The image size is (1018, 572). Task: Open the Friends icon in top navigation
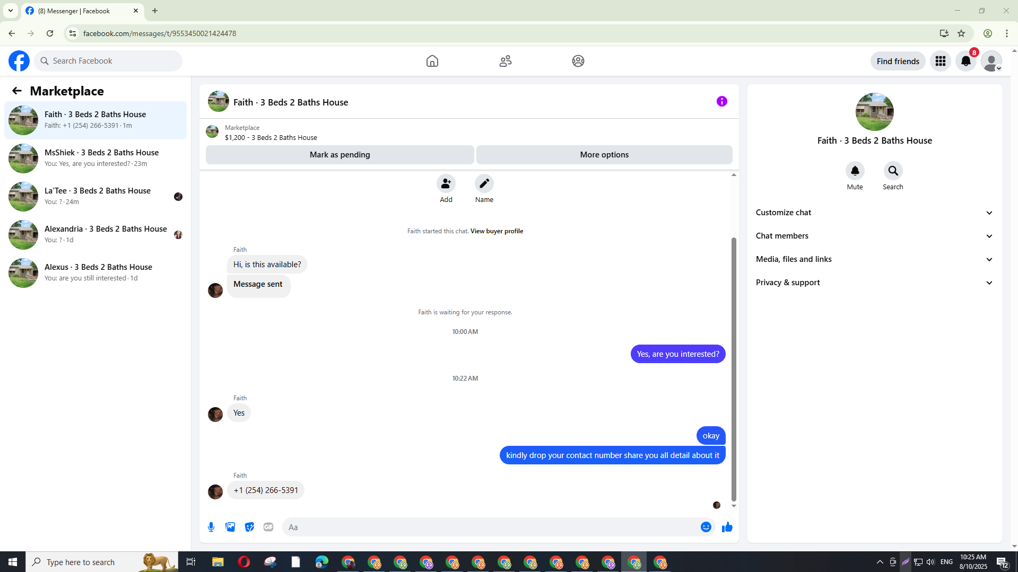(x=506, y=61)
